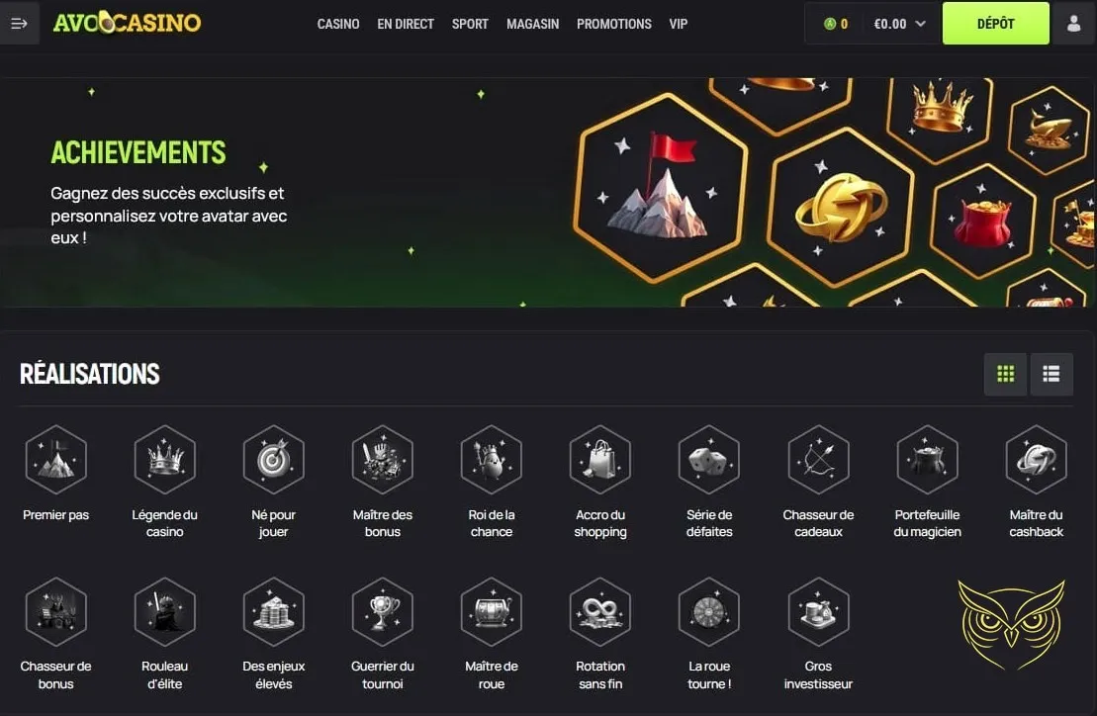Click the red flag mountain banner hexagon
Screen dimensions: 1097x716
[x=661, y=187]
